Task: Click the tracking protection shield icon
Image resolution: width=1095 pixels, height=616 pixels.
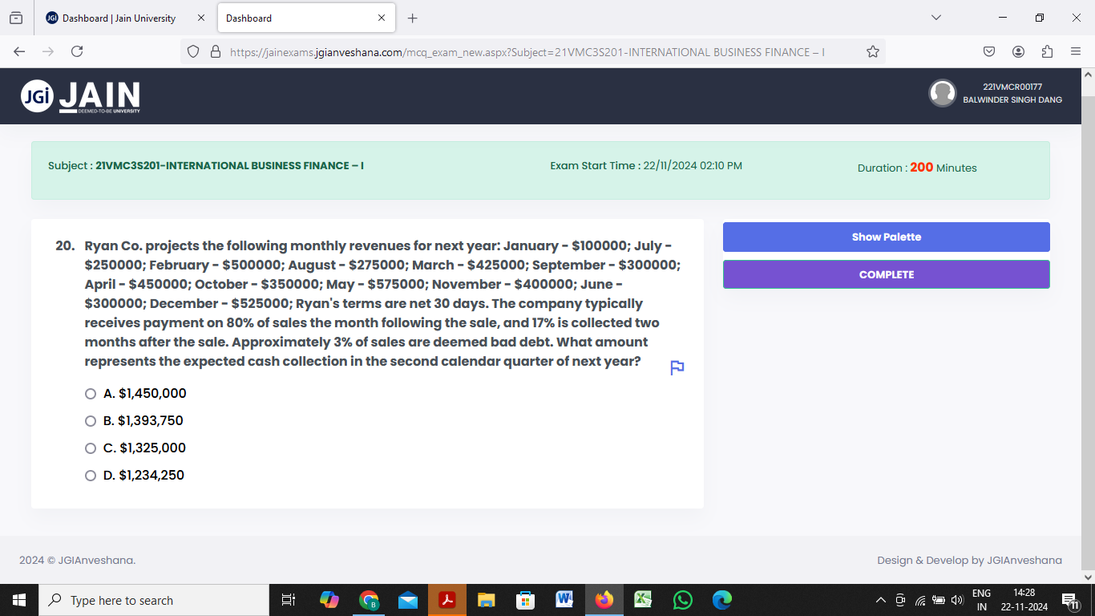Action: point(192,51)
